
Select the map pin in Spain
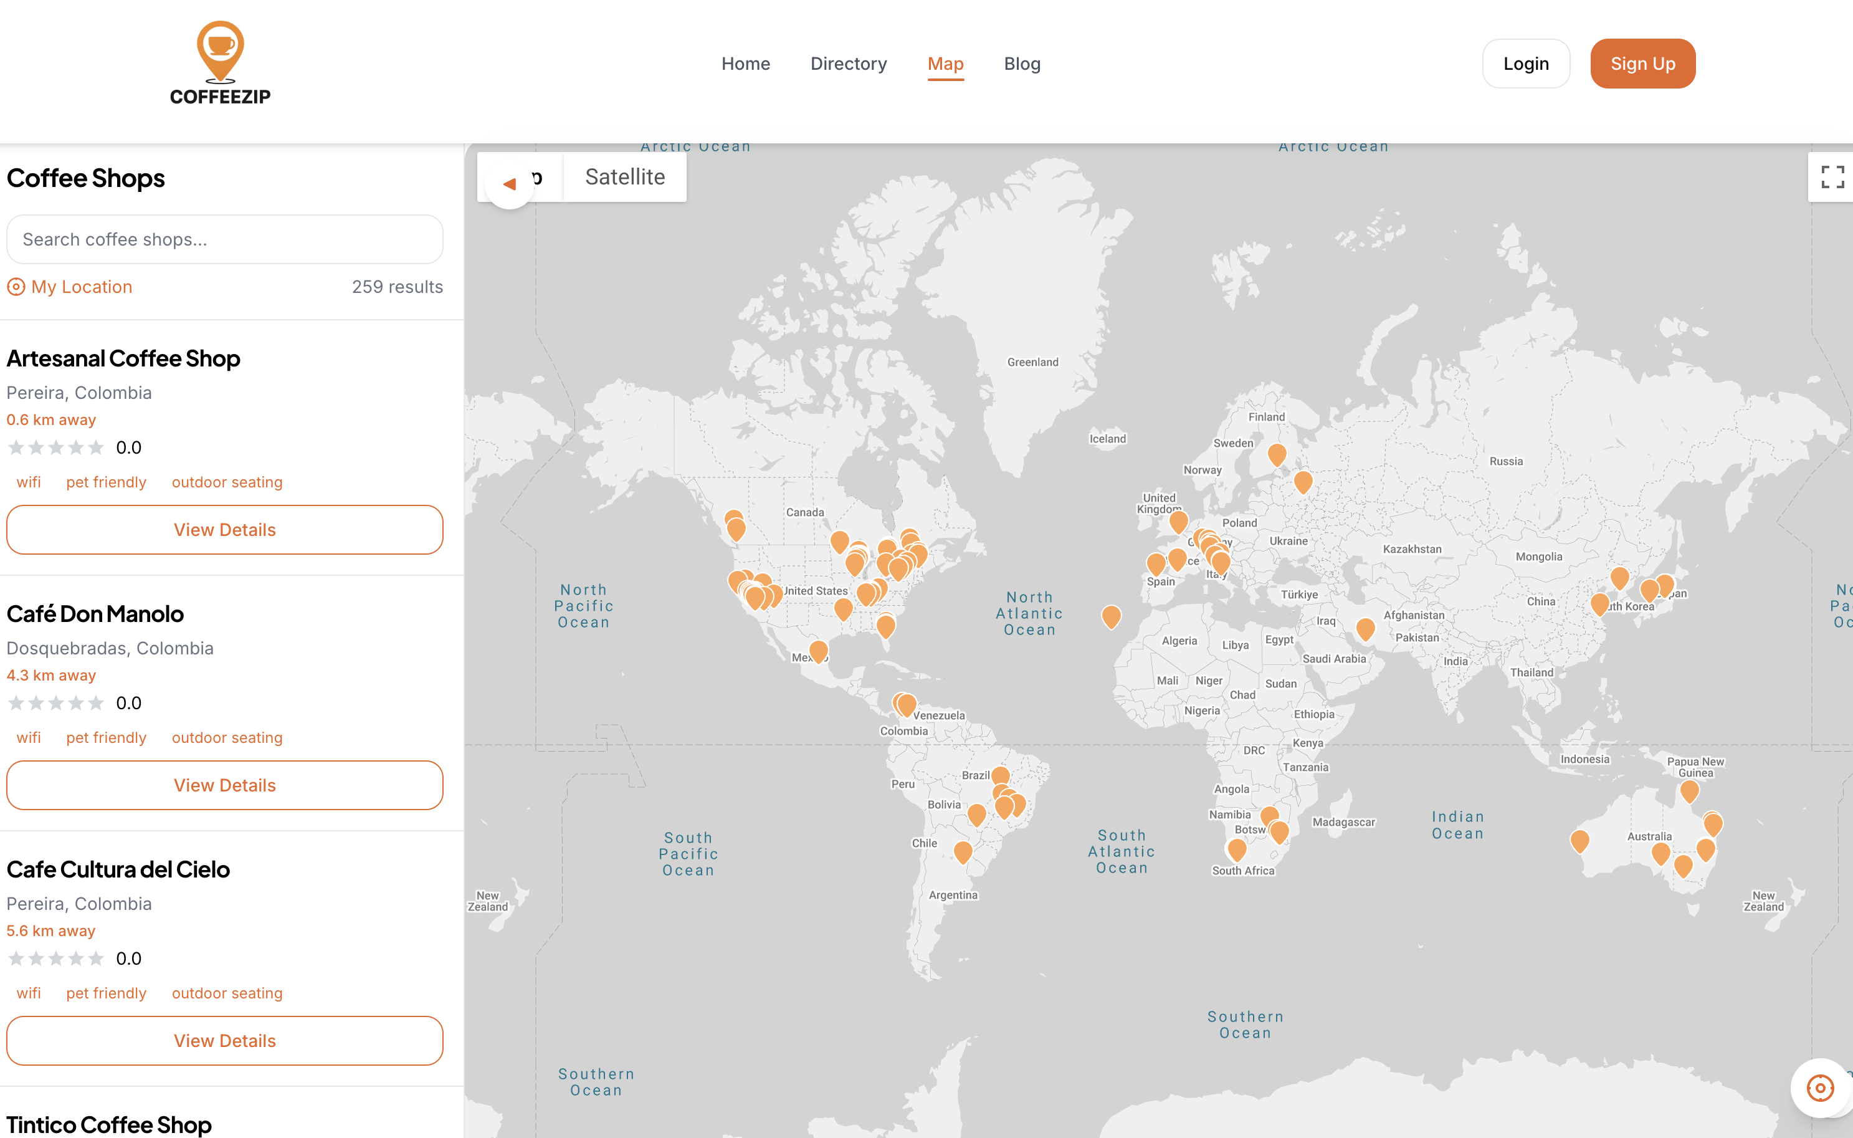click(x=1156, y=564)
